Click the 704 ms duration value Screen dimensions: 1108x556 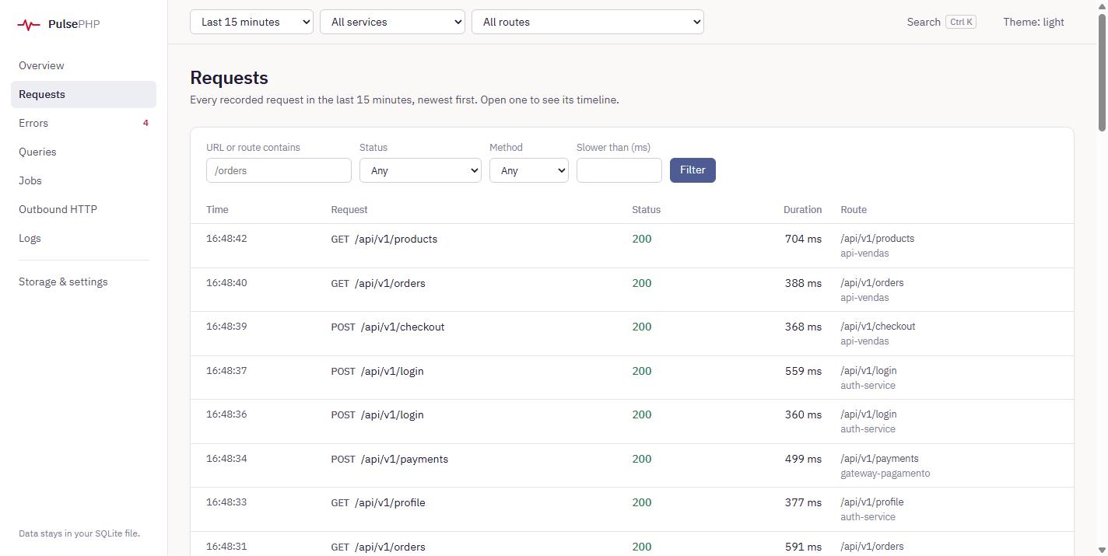(803, 239)
